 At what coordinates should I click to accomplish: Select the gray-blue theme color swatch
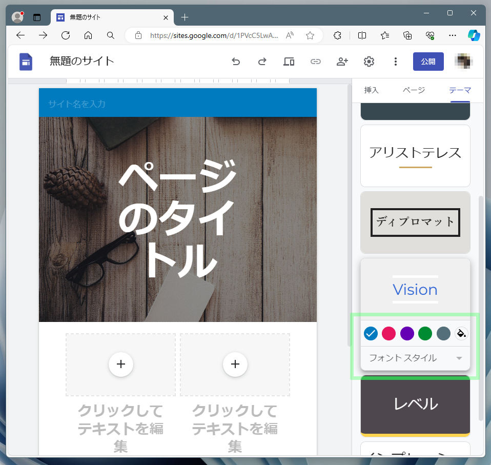(x=443, y=333)
